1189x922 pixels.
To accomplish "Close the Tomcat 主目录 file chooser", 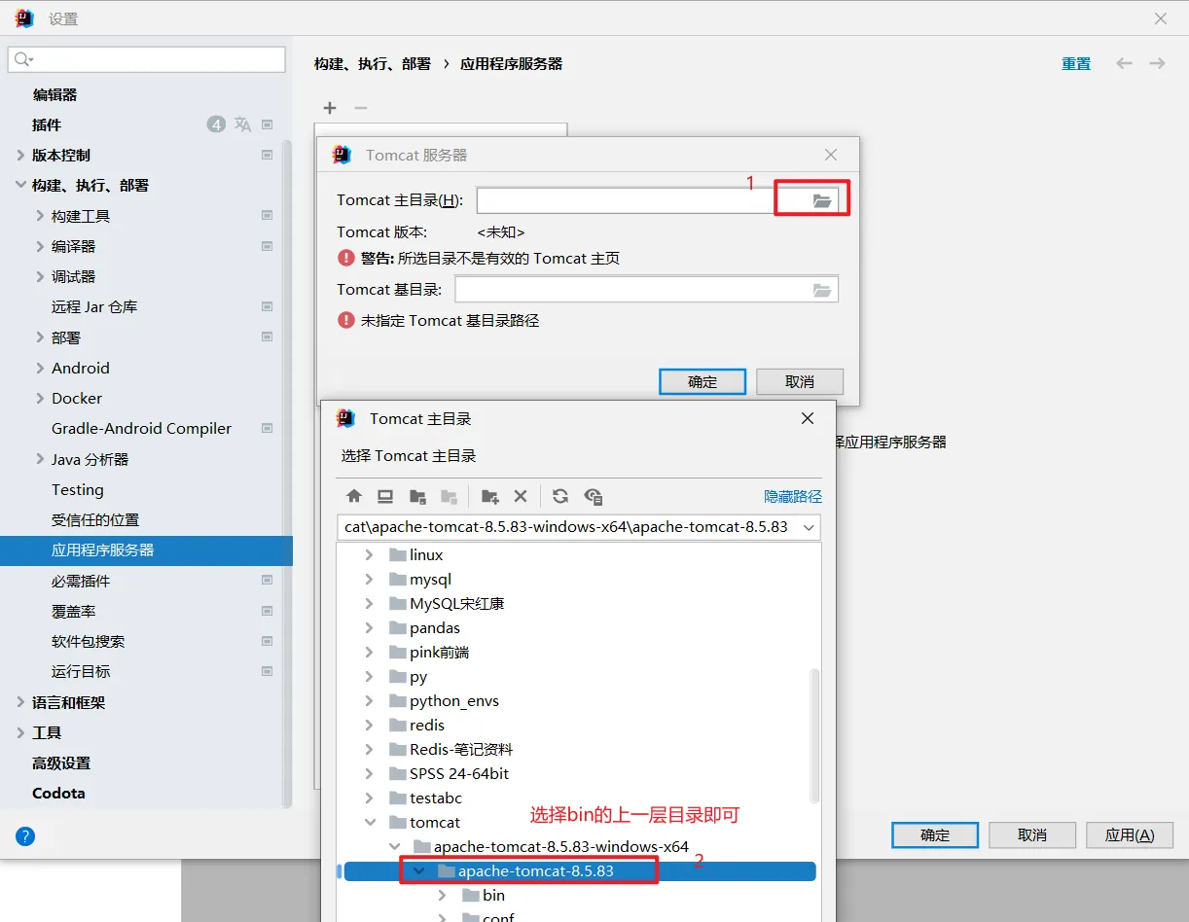I will [807, 418].
